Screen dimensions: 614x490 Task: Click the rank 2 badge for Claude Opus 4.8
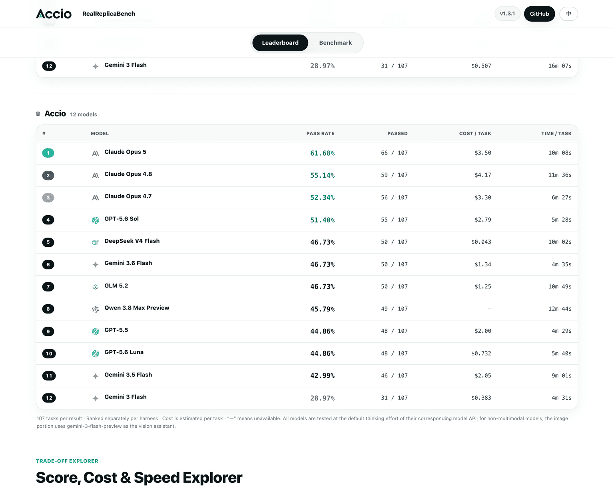point(48,175)
